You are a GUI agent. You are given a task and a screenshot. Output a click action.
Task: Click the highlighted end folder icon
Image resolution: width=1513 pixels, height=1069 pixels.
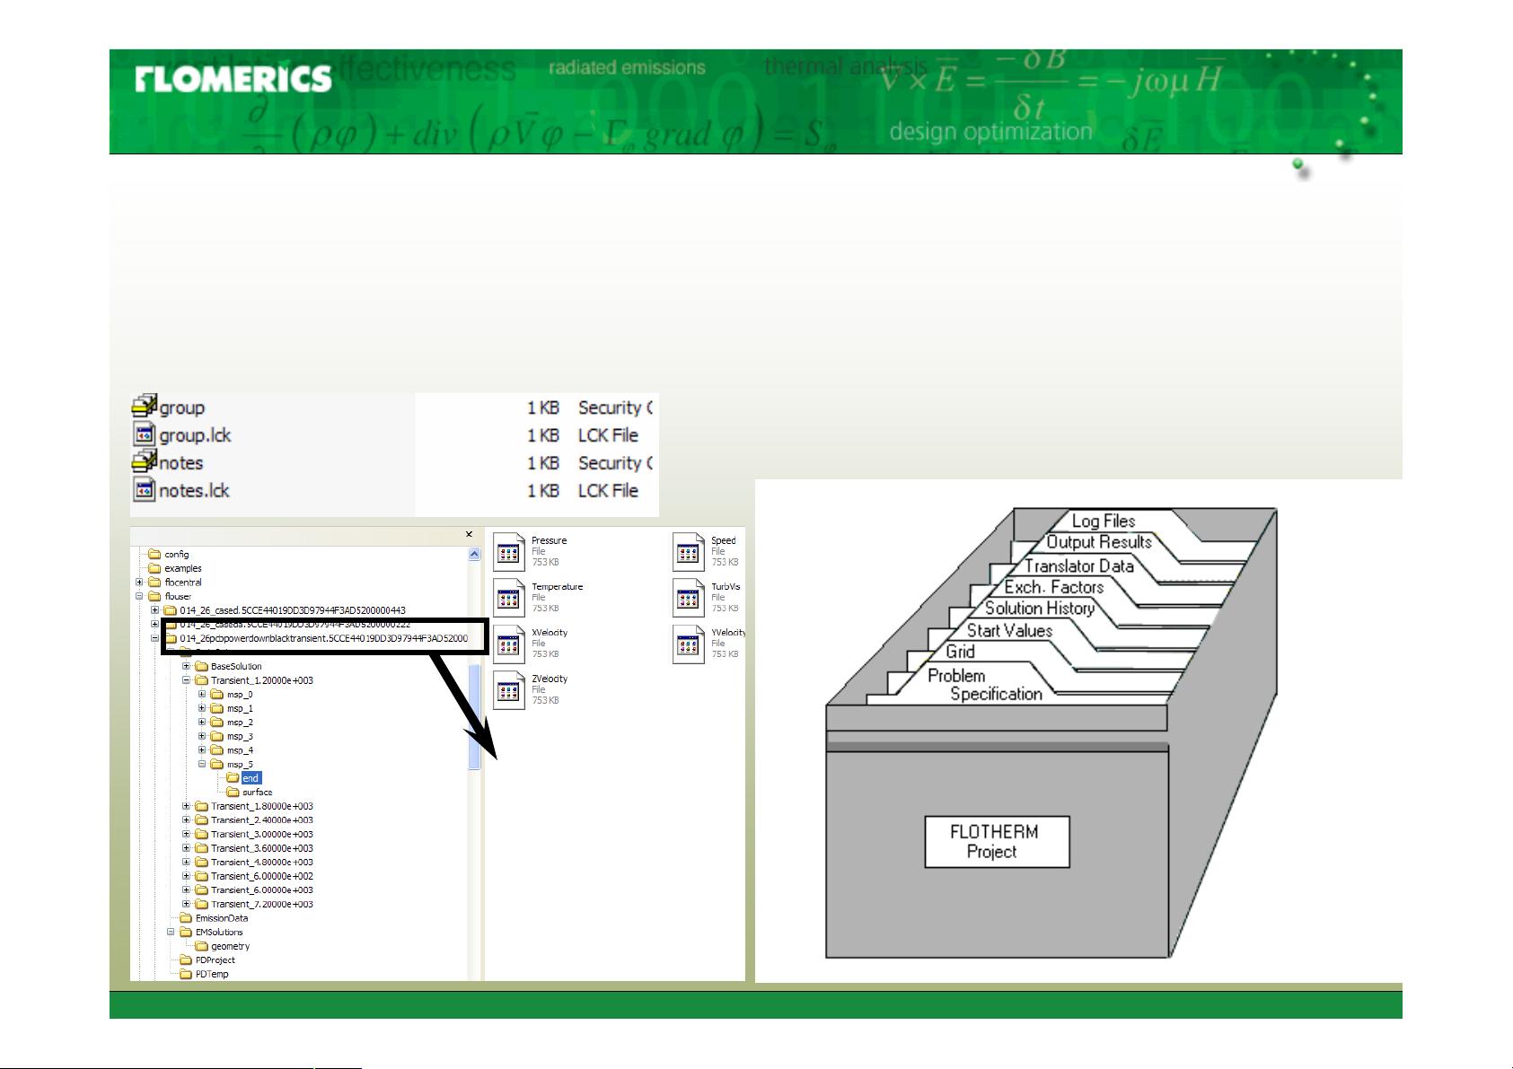pyautogui.click(x=233, y=778)
